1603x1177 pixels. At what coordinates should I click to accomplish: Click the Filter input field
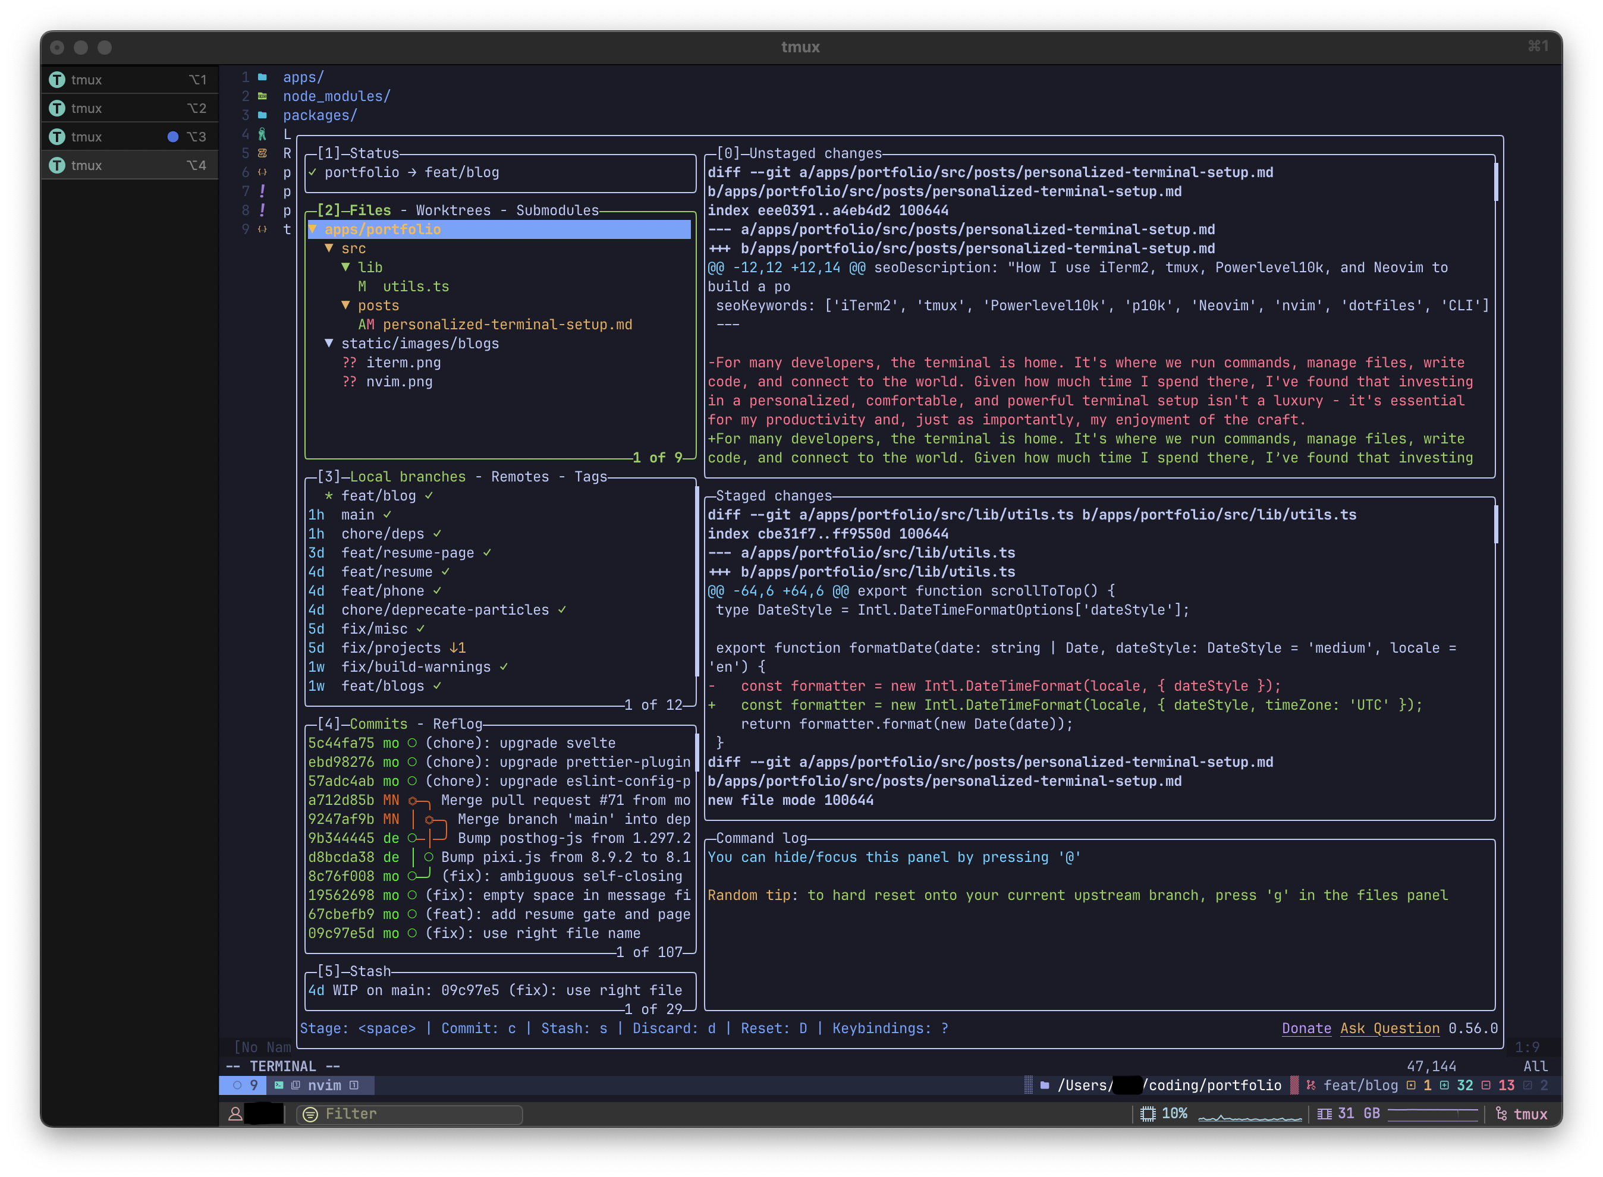410,1115
